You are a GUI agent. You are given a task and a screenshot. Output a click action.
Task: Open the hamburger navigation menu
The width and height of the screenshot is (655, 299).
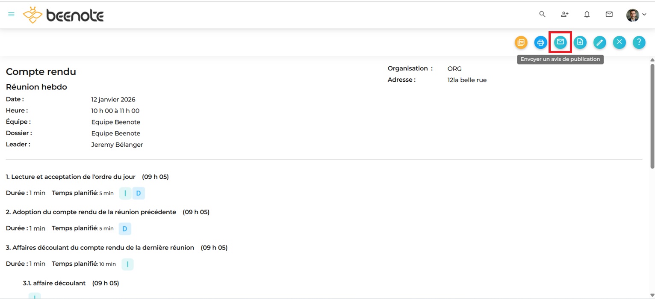[x=12, y=15]
